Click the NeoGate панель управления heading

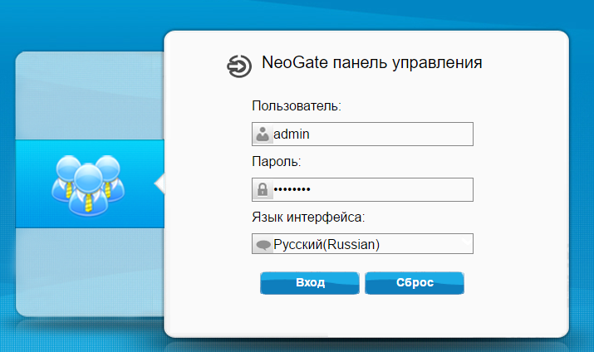point(372,62)
